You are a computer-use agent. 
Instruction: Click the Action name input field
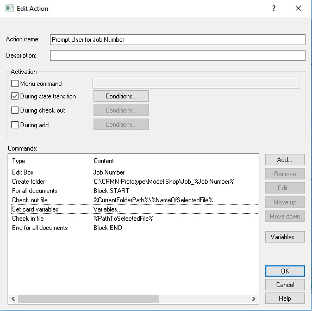tap(178, 40)
